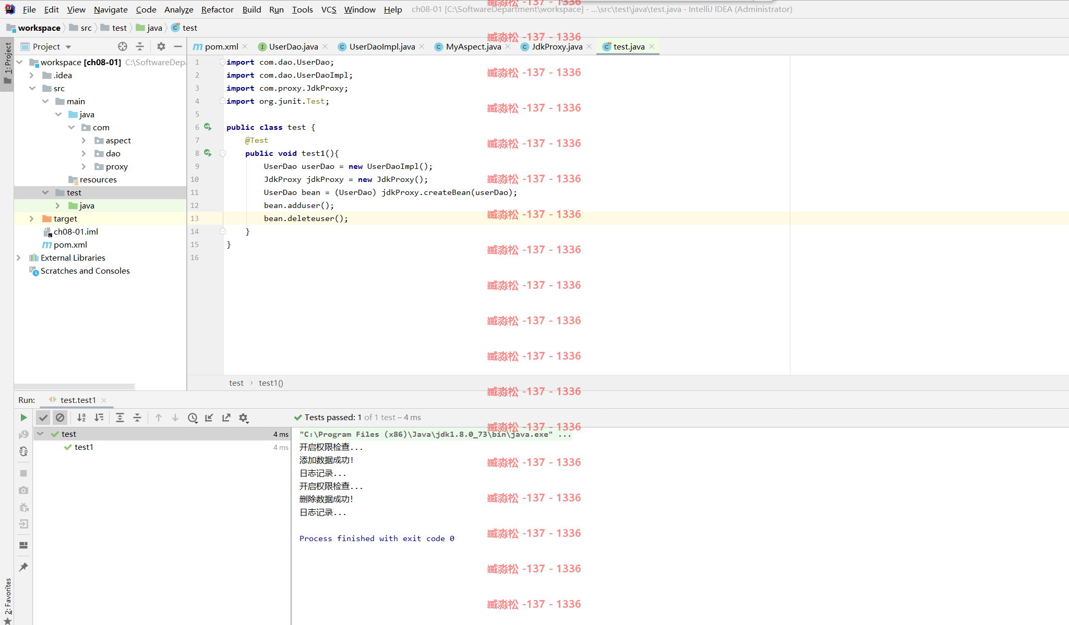Click Dump Threads camera icon
This screenshot has width=1069, height=625.
point(23,490)
